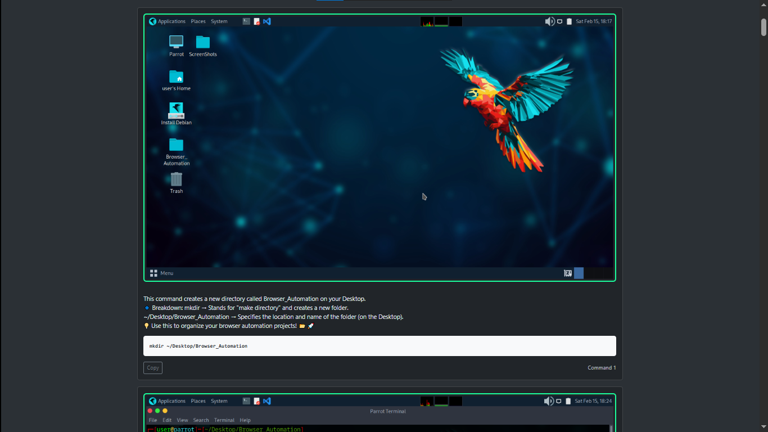Expand the Places menu in the first screenshot
The height and width of the screenshot is (432, 768).
pos(198,21)
